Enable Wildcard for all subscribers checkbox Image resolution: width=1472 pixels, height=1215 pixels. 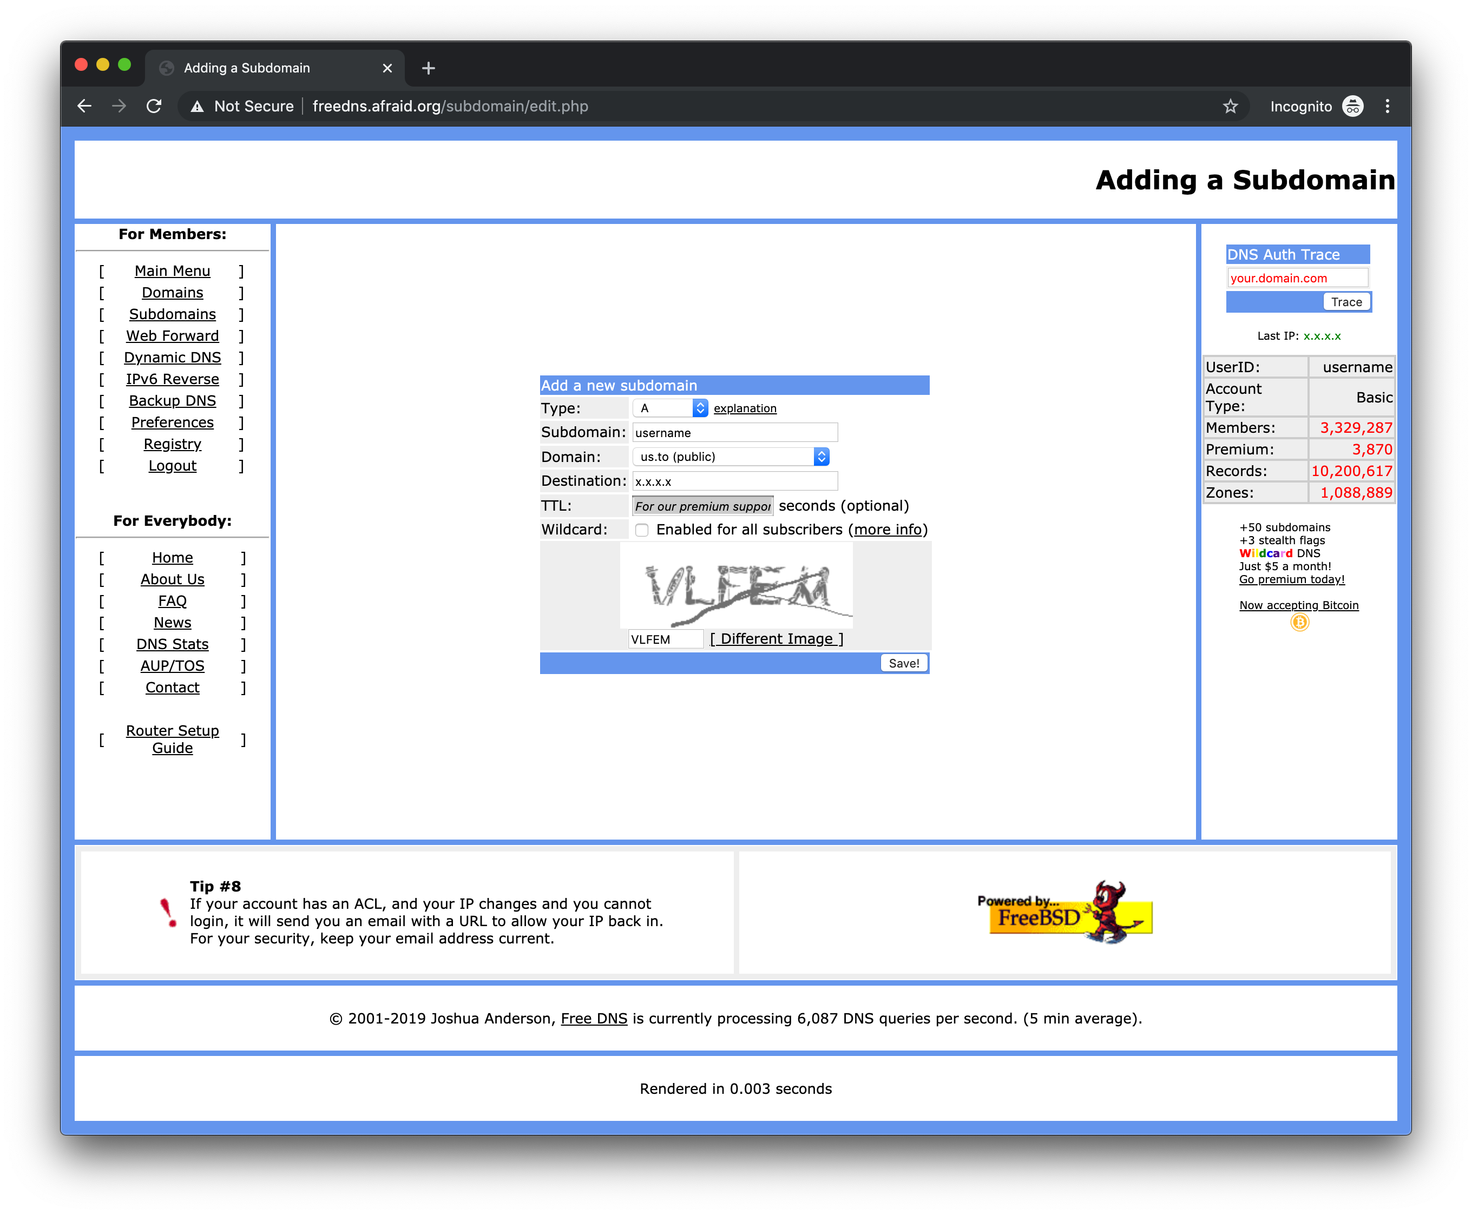[x=642, y=529]
